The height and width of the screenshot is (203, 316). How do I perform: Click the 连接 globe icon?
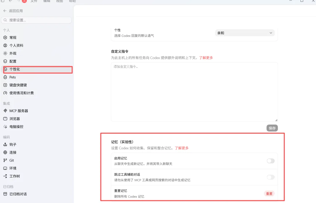tap(5, 152)
